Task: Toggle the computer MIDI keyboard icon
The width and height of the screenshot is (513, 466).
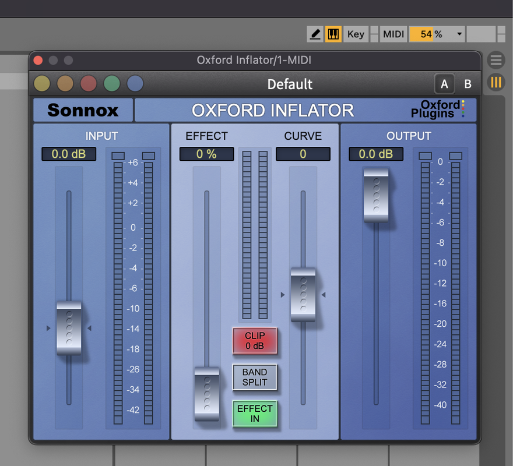Action: click(333, 34)
